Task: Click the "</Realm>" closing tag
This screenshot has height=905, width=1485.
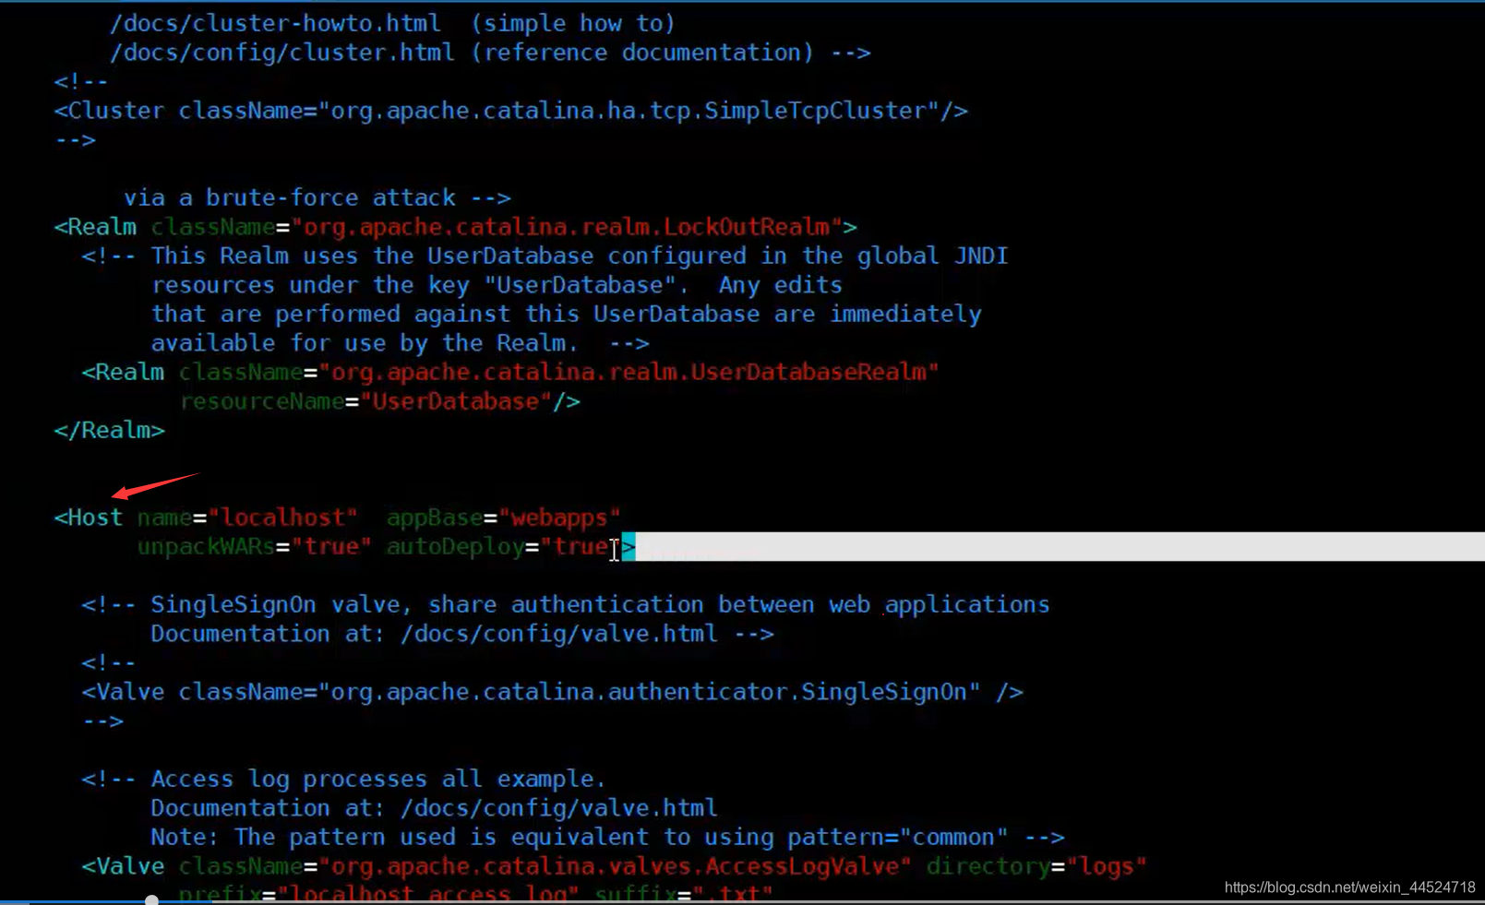Action: pos(109,430)
